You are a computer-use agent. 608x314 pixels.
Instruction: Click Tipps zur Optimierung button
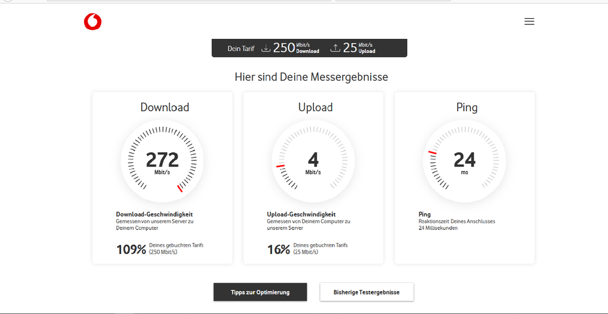[260, 292]
